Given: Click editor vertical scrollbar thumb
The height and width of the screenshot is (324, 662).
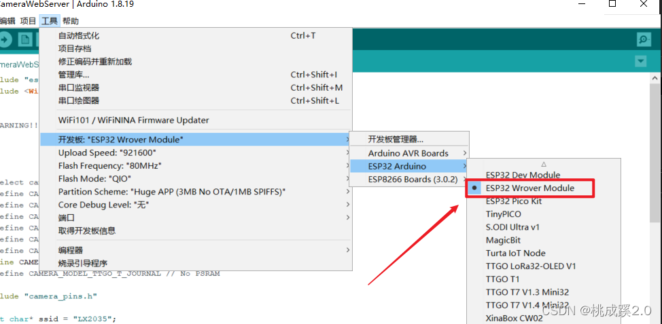Looking at the screenshot, I should (655, 154).
